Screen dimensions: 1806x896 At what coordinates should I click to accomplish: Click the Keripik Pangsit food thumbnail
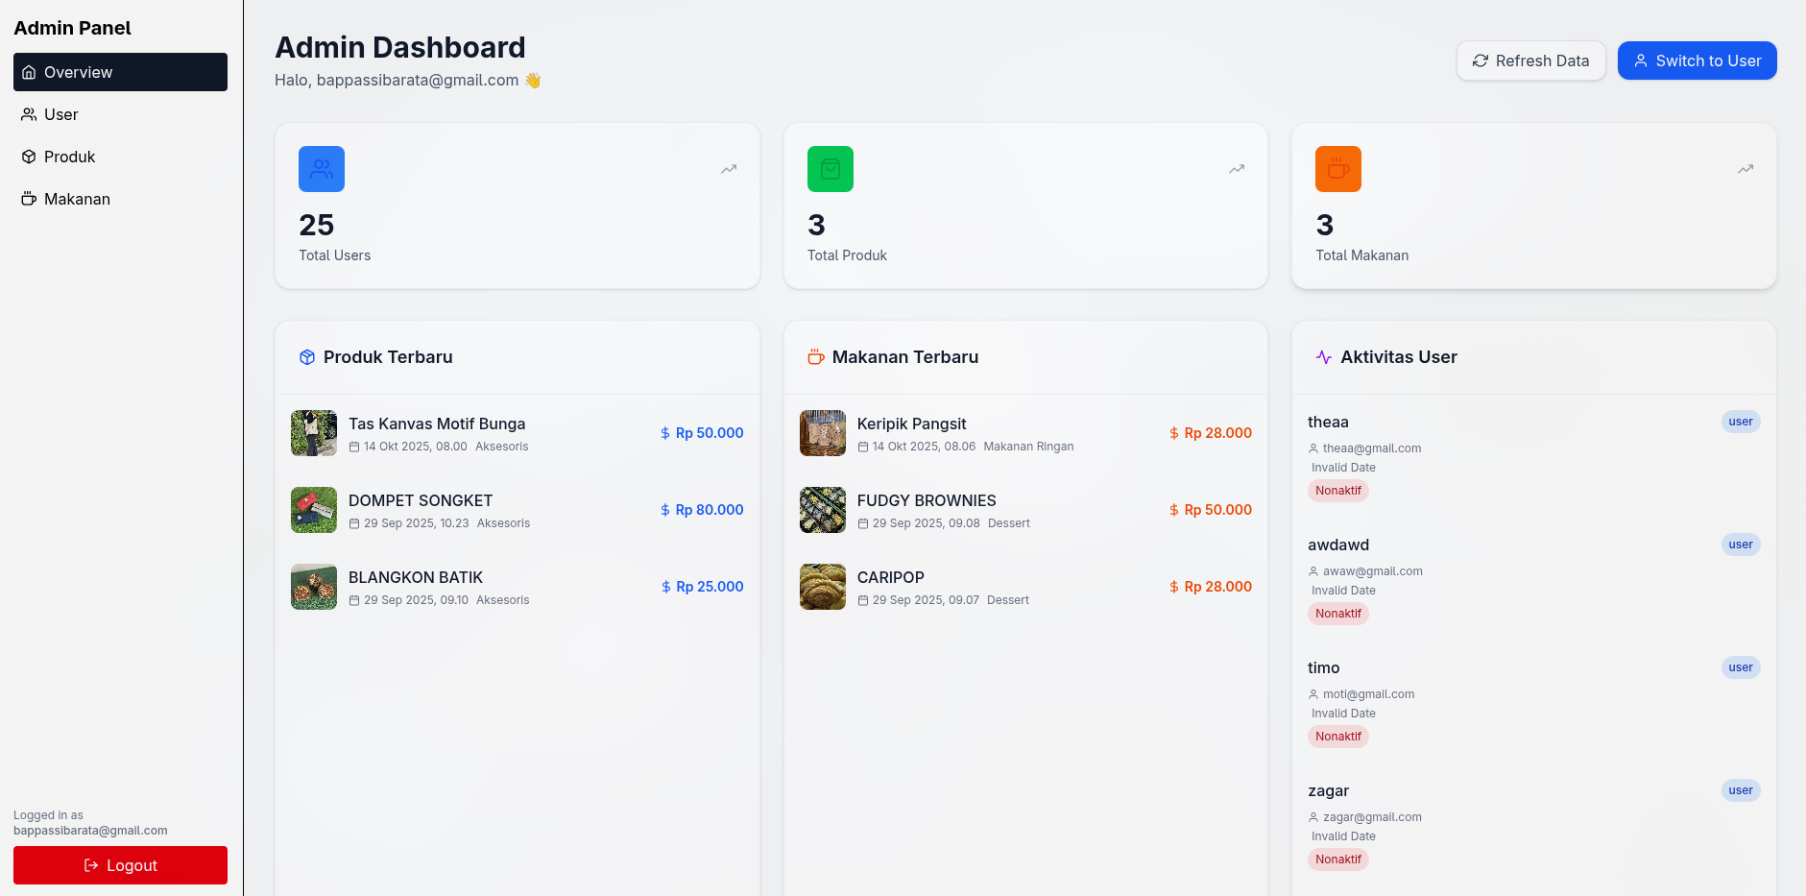[823, 433]
